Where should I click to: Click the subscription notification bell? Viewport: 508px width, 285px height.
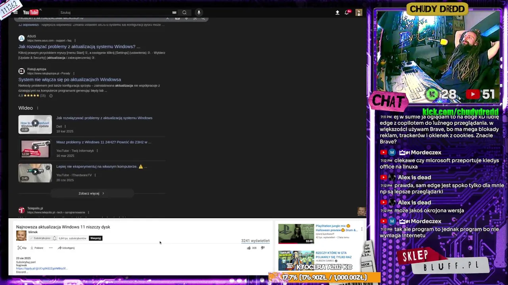55,238
